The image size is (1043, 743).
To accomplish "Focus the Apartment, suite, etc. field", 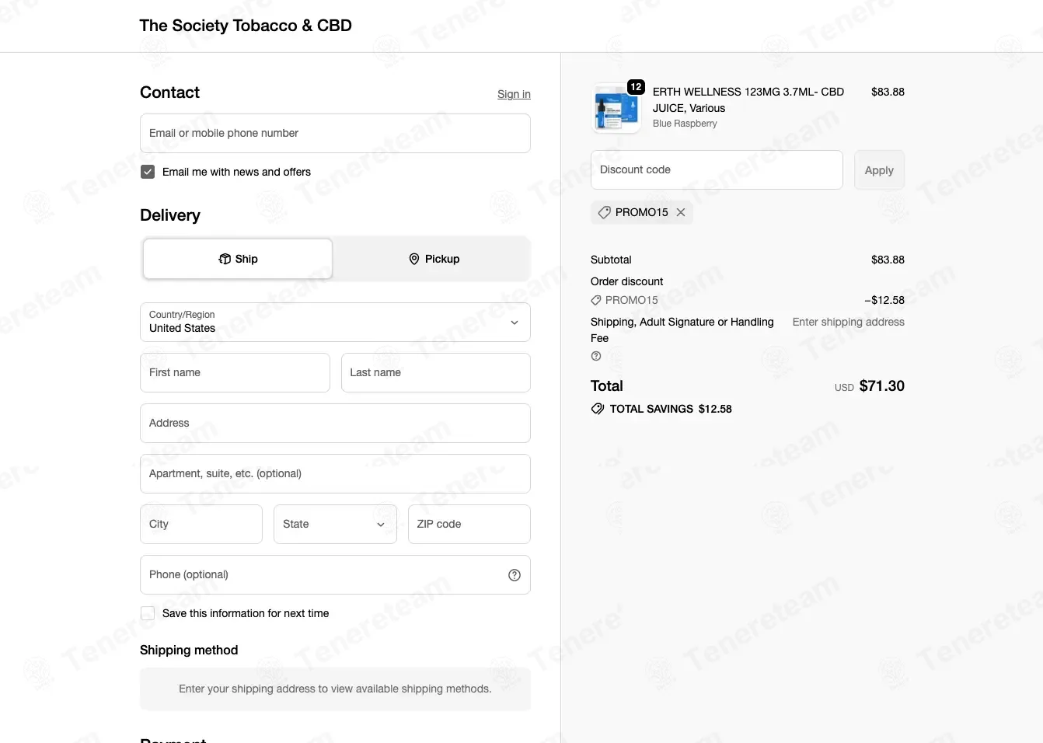I will [x=335, y=474].
